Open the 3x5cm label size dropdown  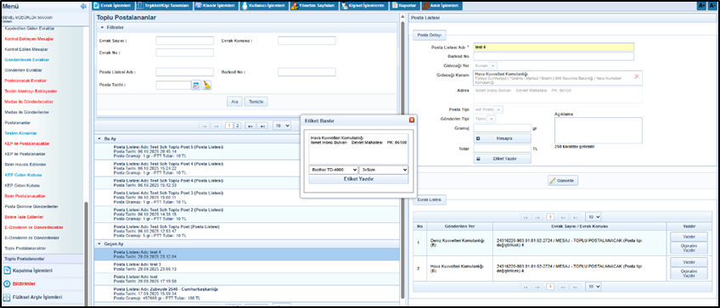(x=384, y=170)
